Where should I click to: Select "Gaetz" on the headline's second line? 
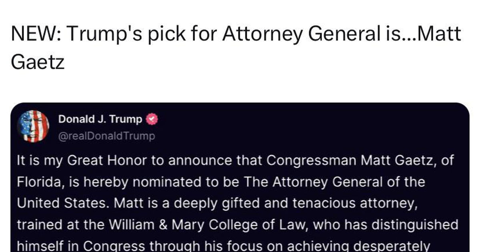click(38, 62)
